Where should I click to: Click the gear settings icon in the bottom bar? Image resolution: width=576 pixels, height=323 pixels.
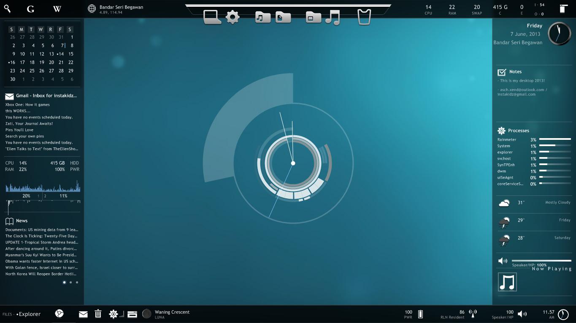(113, 314)
